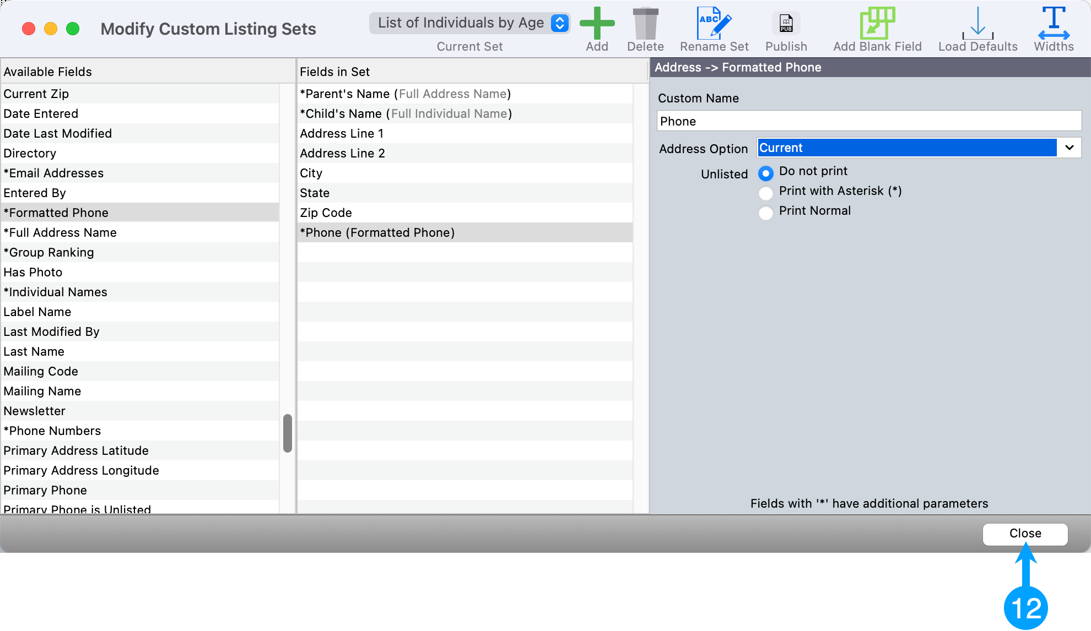Choose the Print Normal radio button
The image size is (1091, 631).
tap(765, 213)
